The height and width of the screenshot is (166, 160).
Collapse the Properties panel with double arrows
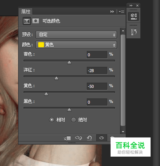tap(112, 12)
